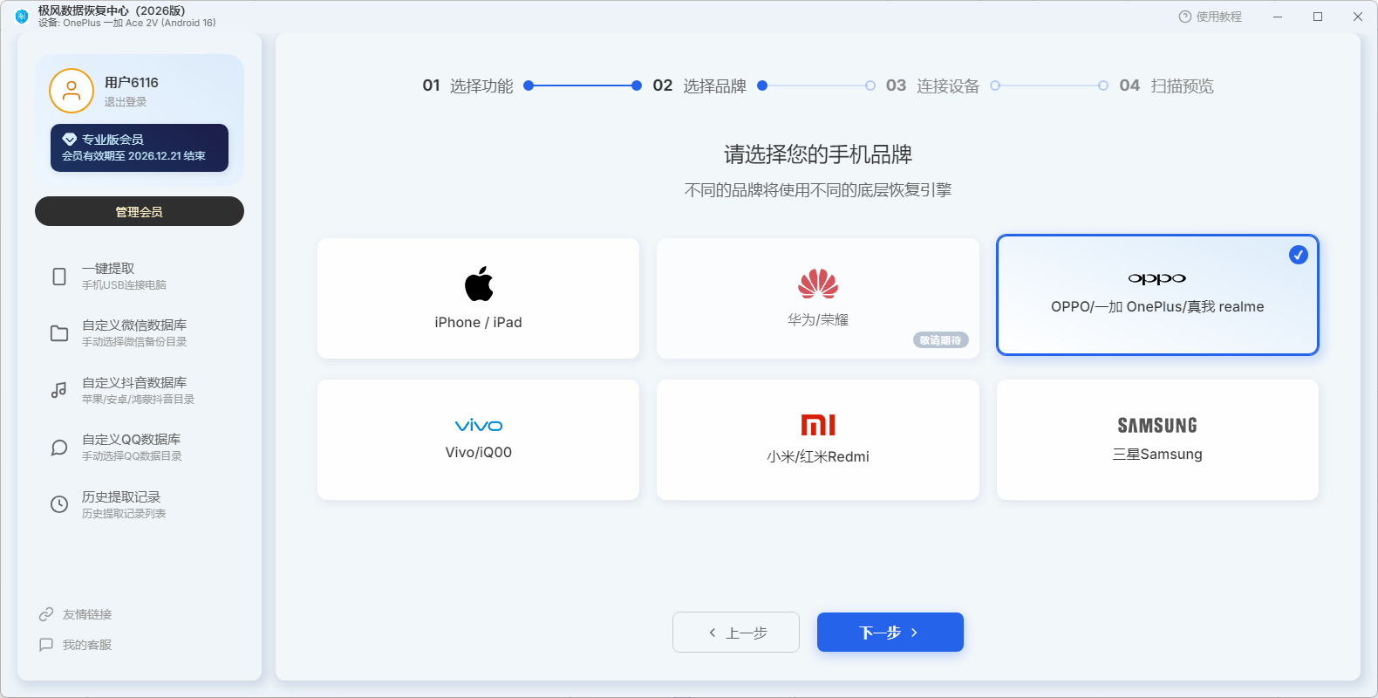Viewport: 1378px width, 698px height.
Task: Click the 上一步 button
Action: (736, 632)
